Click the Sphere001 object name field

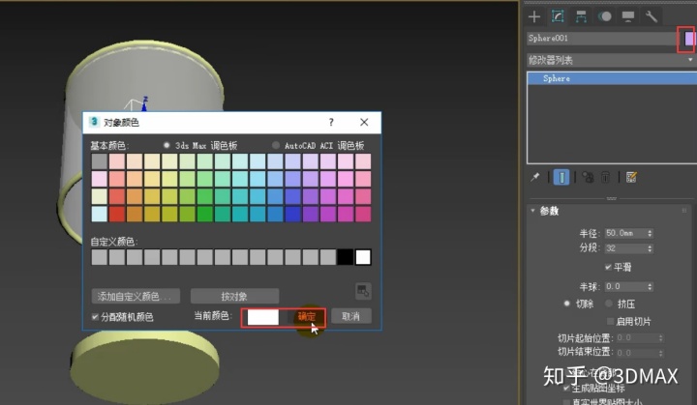[x=602, y=39]
